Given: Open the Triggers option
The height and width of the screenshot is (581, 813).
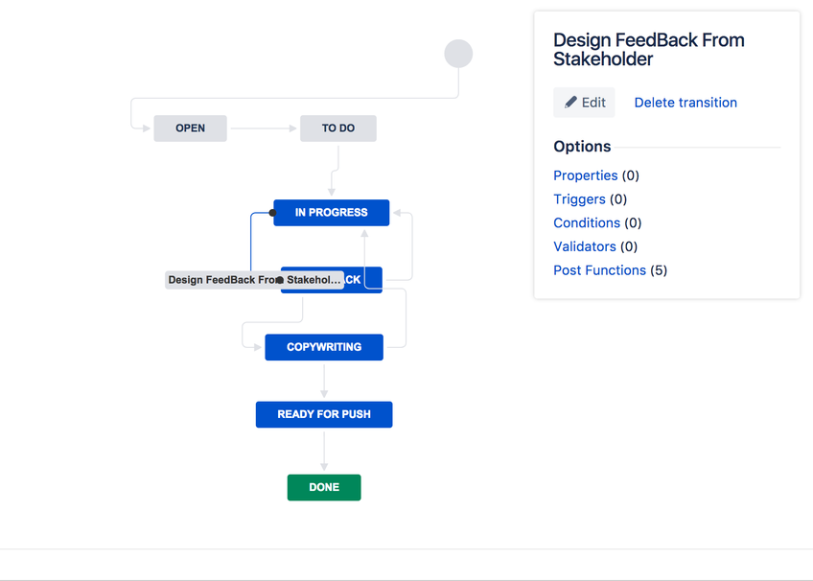Looking at the screenshot, I should 579,199.
